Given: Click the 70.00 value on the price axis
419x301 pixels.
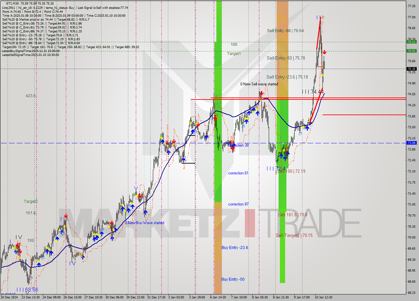Looking at the screenshot, I should [x=411, y=238].
